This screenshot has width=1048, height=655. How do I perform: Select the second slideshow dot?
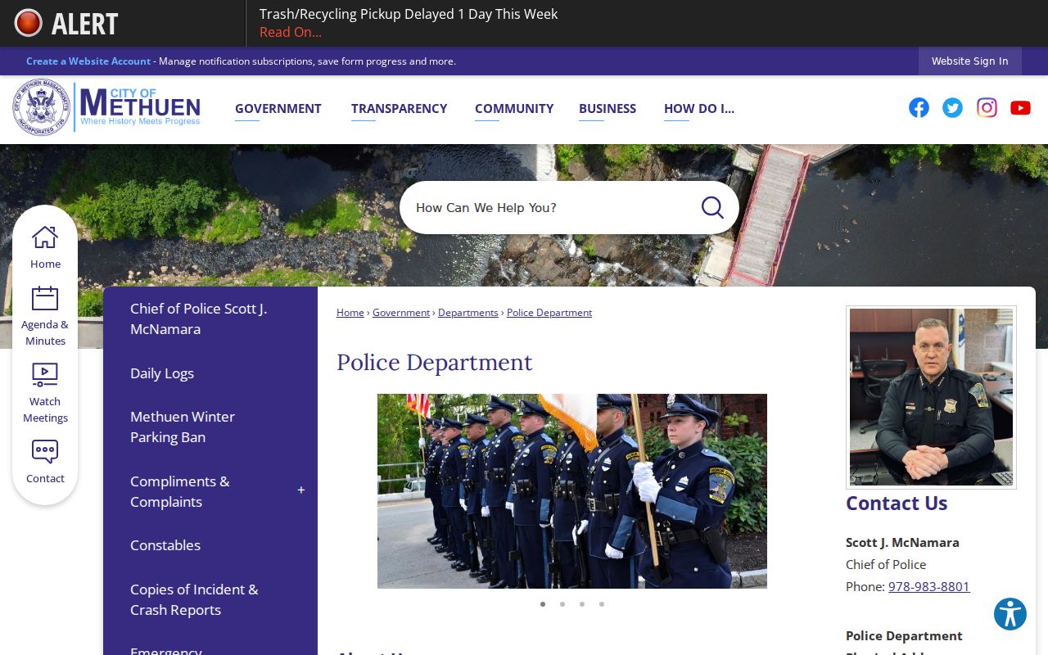562,604
